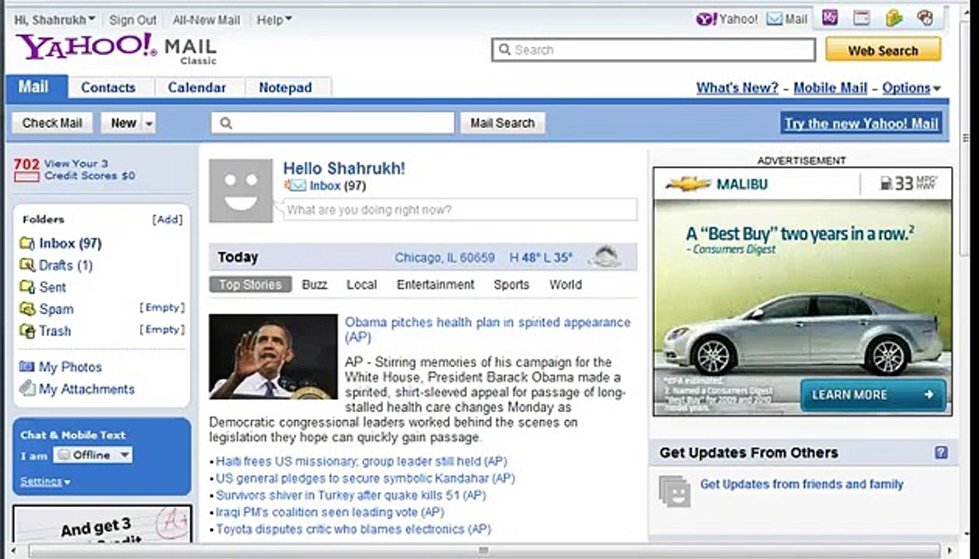979x559 pixels.
Task: Open the Hi, Shahrukh account dropdown
Action: click(x=54, y=19)
